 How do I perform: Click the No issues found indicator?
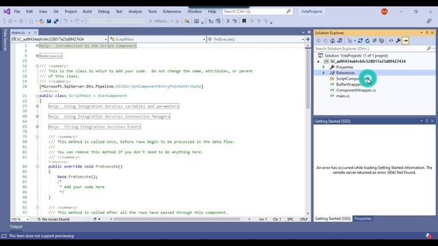pos(53,219)
